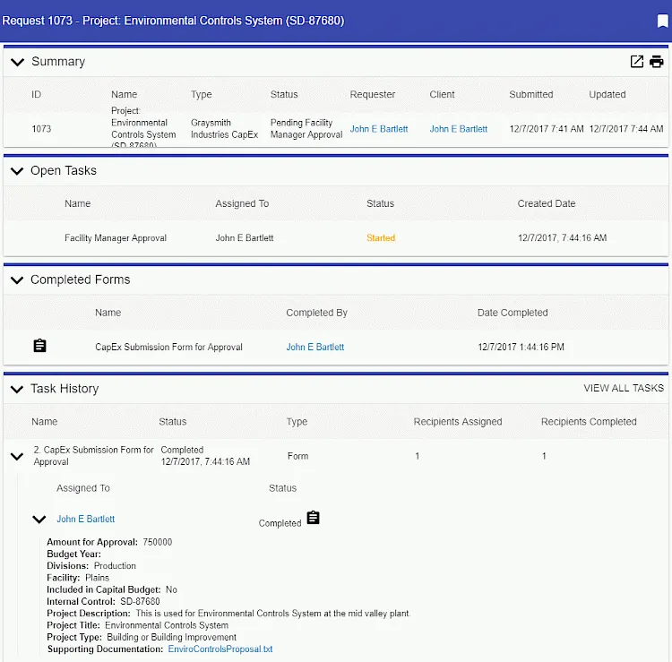
Task: Collapse the Task History section
Action: (16, 390)
